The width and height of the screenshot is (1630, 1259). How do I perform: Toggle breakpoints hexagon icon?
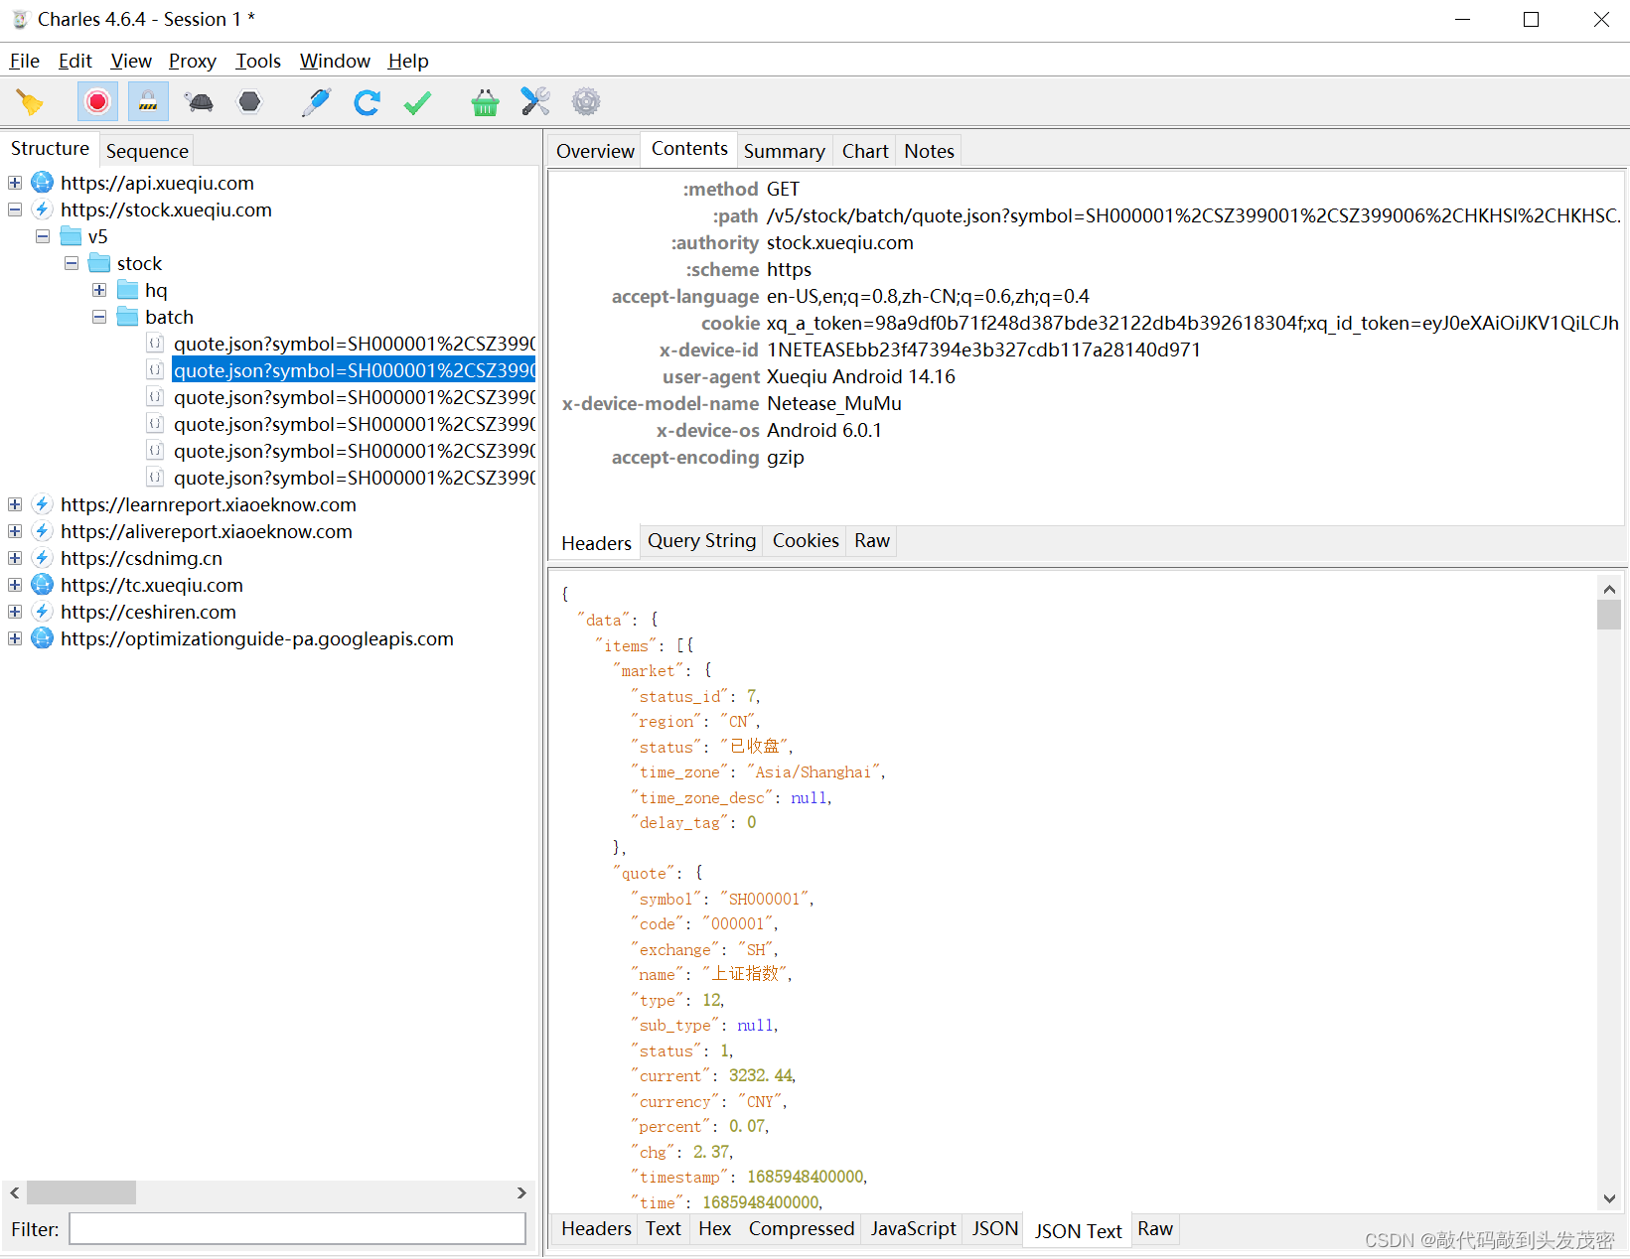250,102
